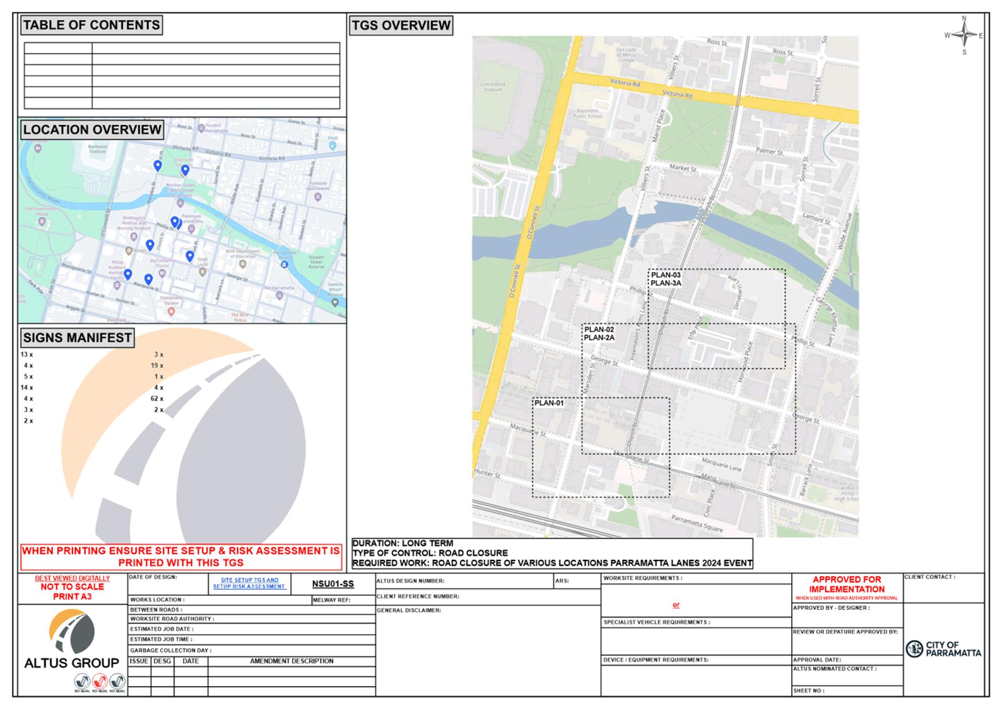The height and width of the screenshot is (708, 1001).
Task: Click the ALTUS DESIGN NUMBER field
Action: (x=465, y=581)
